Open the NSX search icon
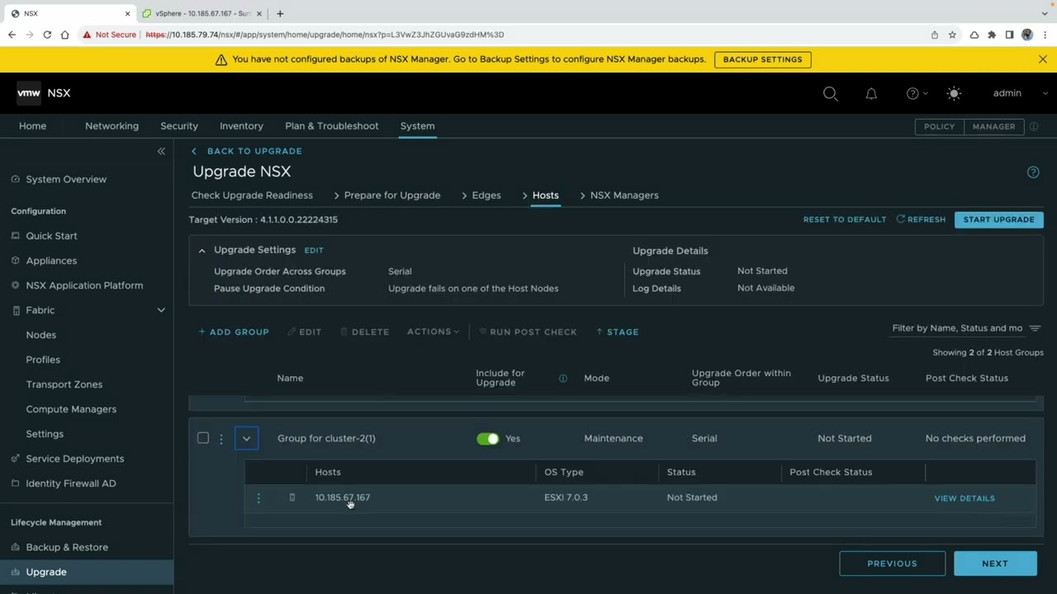This screenshot has width=1057, height=594. pyautogui.click(x=830, y=93)
